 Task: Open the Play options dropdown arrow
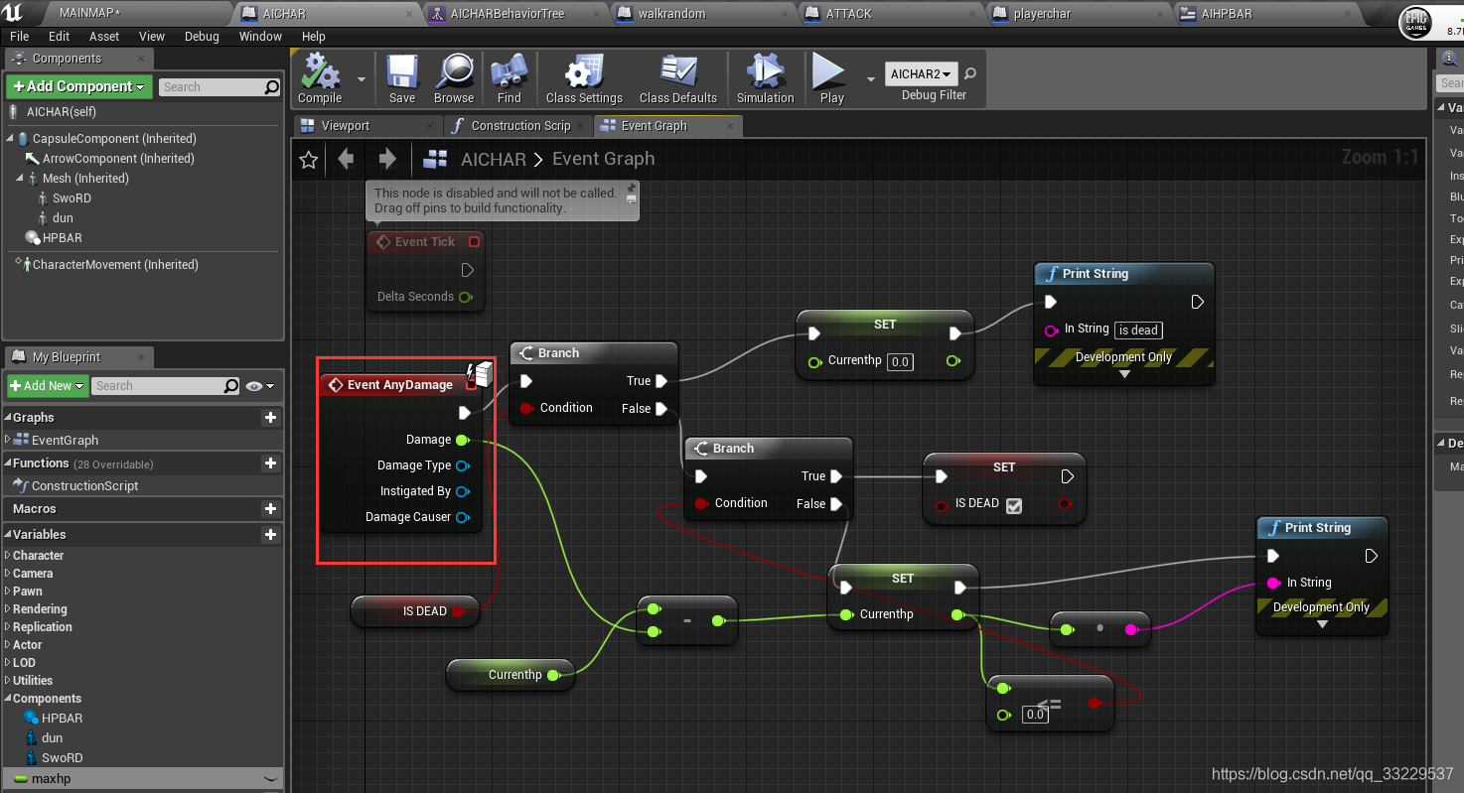pos(871,79)
